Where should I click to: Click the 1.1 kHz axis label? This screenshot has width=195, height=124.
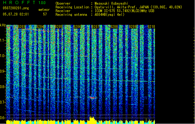pos(3,40)
